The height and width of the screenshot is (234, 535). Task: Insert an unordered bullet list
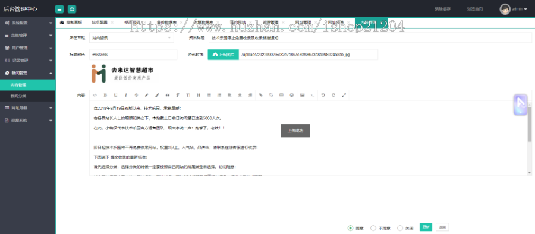coord(209,95)
